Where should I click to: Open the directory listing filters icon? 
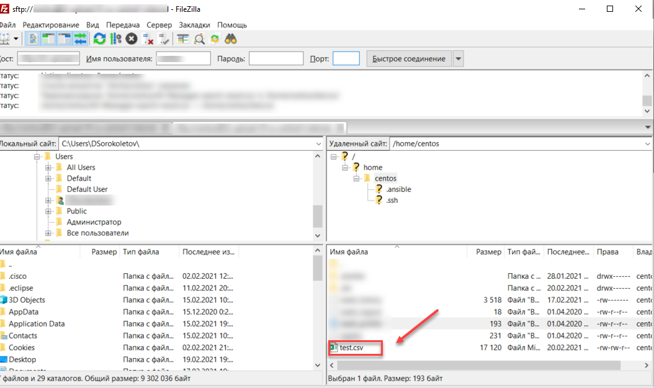point(182,39)
